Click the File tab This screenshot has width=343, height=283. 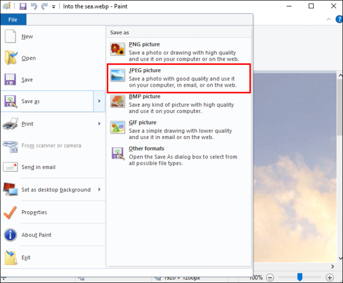click(x=13, y=20)
